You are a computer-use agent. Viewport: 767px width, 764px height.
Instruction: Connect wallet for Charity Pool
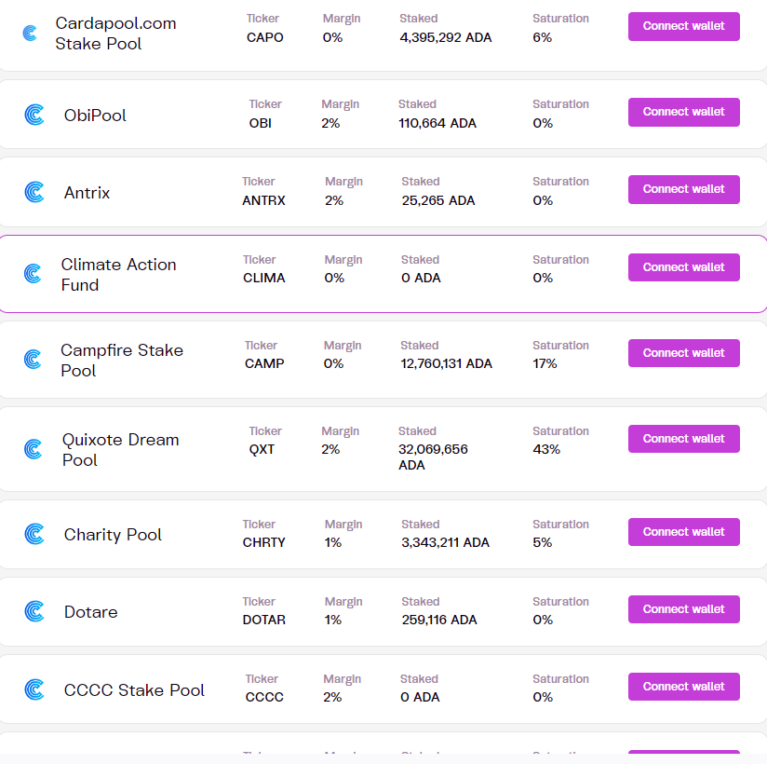(683, 532)
